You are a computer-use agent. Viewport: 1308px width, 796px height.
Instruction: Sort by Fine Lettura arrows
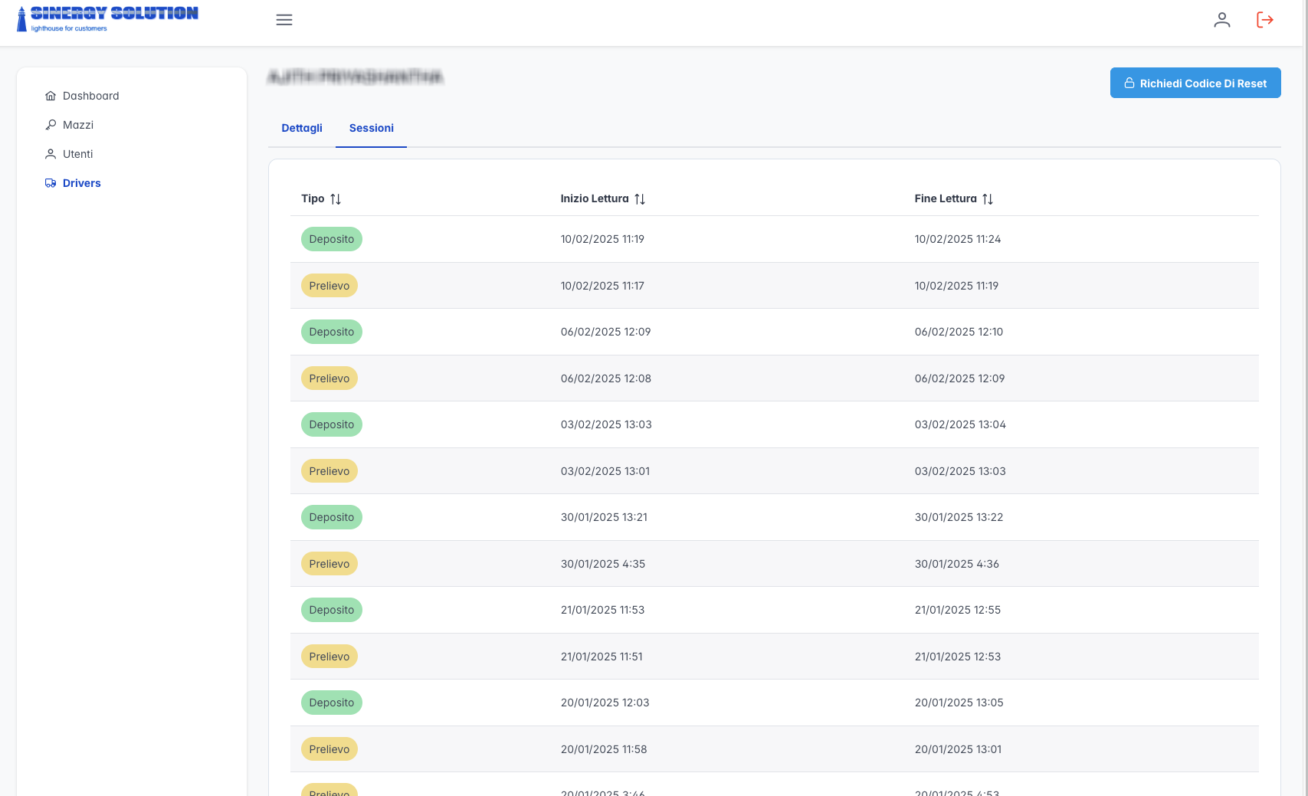[x=988, y=199]
